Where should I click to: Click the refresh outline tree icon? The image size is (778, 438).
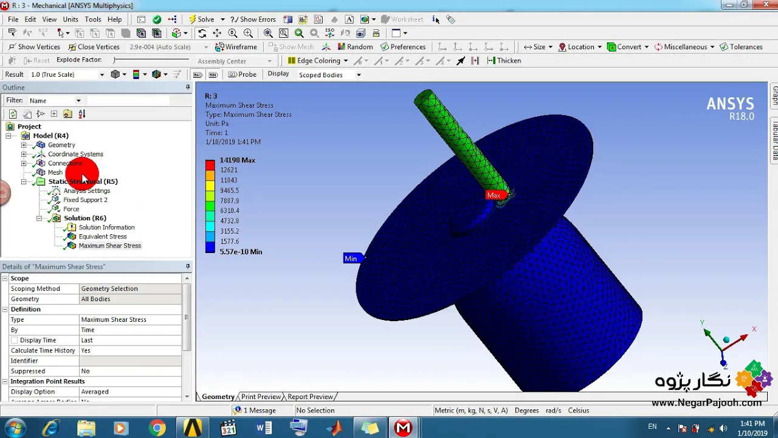pyautogui.click(x=13, y=114)
